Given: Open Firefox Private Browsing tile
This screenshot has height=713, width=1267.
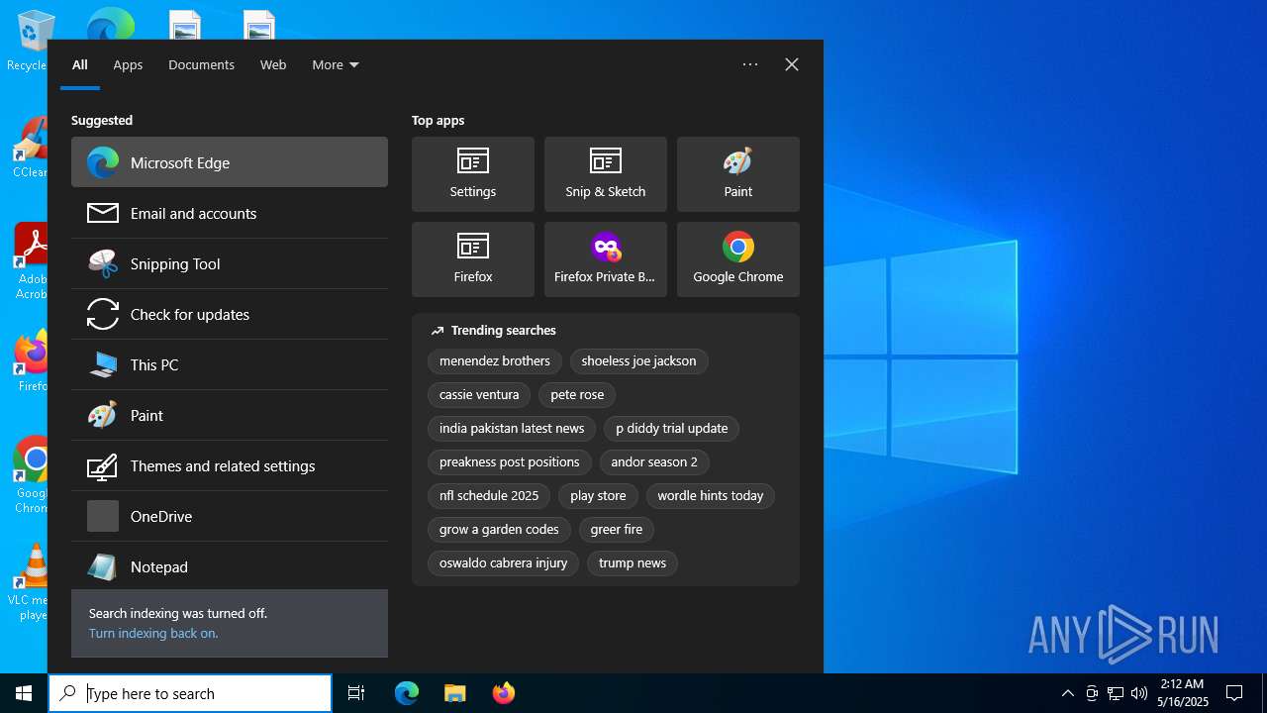Looking at the screenshot, I should [x=606, y=259].
